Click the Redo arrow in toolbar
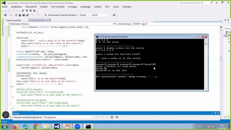 pos(38,15)
